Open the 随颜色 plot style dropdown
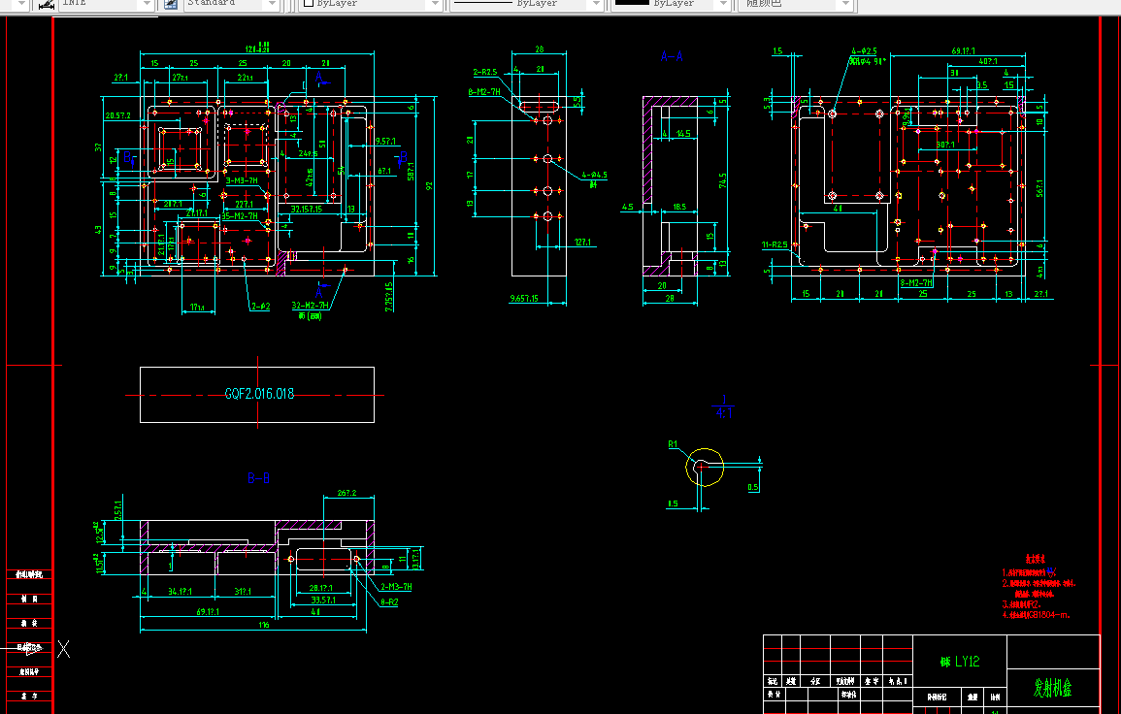This screenshot has height=714, width=1121. [845, 4]
